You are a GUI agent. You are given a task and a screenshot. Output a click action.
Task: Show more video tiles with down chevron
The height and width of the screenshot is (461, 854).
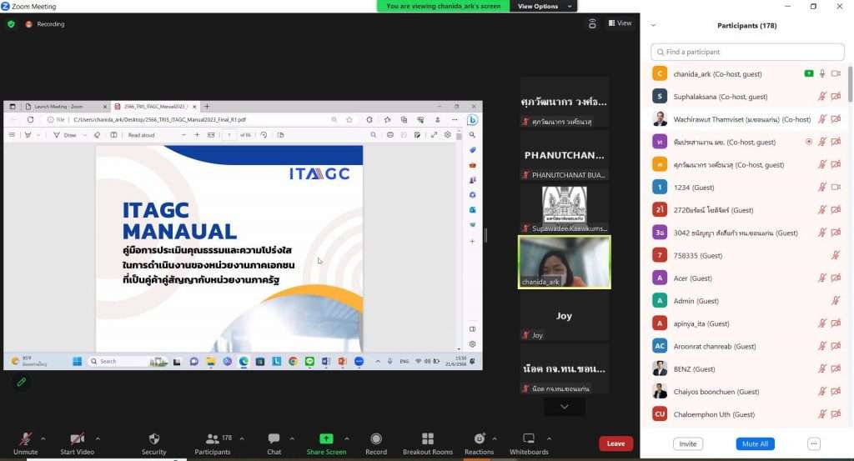(x=565, y=407)
